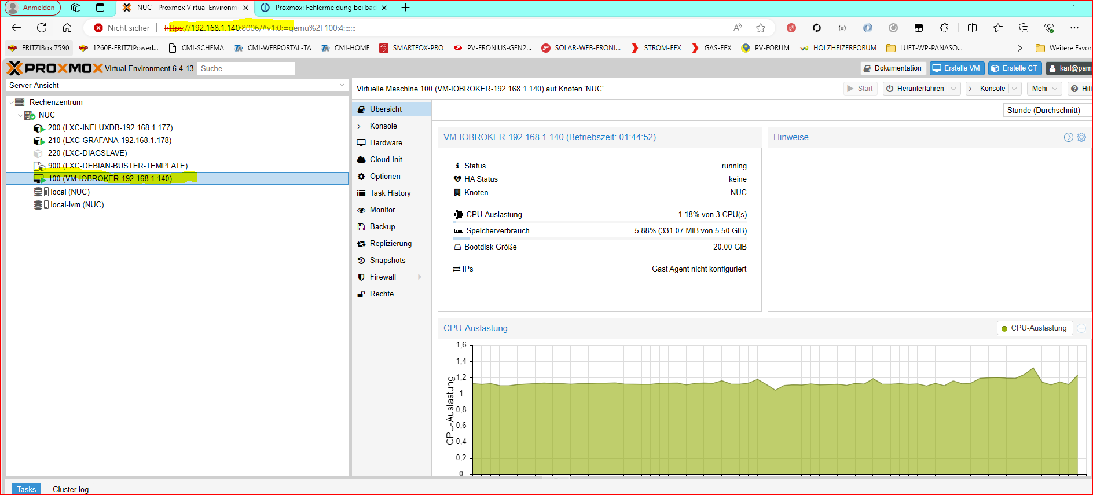Switch to the Proxmox Fehlermeldung browser tab
The height and width of the screenshot is (495, 1093).
point(324,8)
